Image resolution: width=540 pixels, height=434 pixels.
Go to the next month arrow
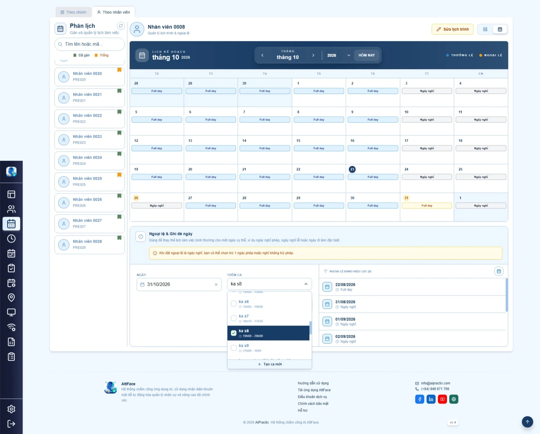pyautogui.click(x=313, y=55)
